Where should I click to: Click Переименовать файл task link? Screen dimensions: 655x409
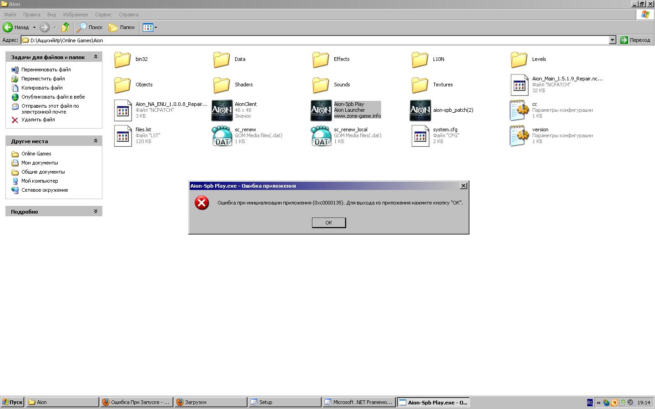(46, 70)
